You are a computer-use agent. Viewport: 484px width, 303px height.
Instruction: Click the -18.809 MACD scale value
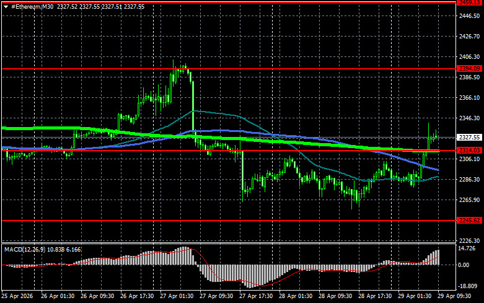pyautogui.click(x=467, y=286)
